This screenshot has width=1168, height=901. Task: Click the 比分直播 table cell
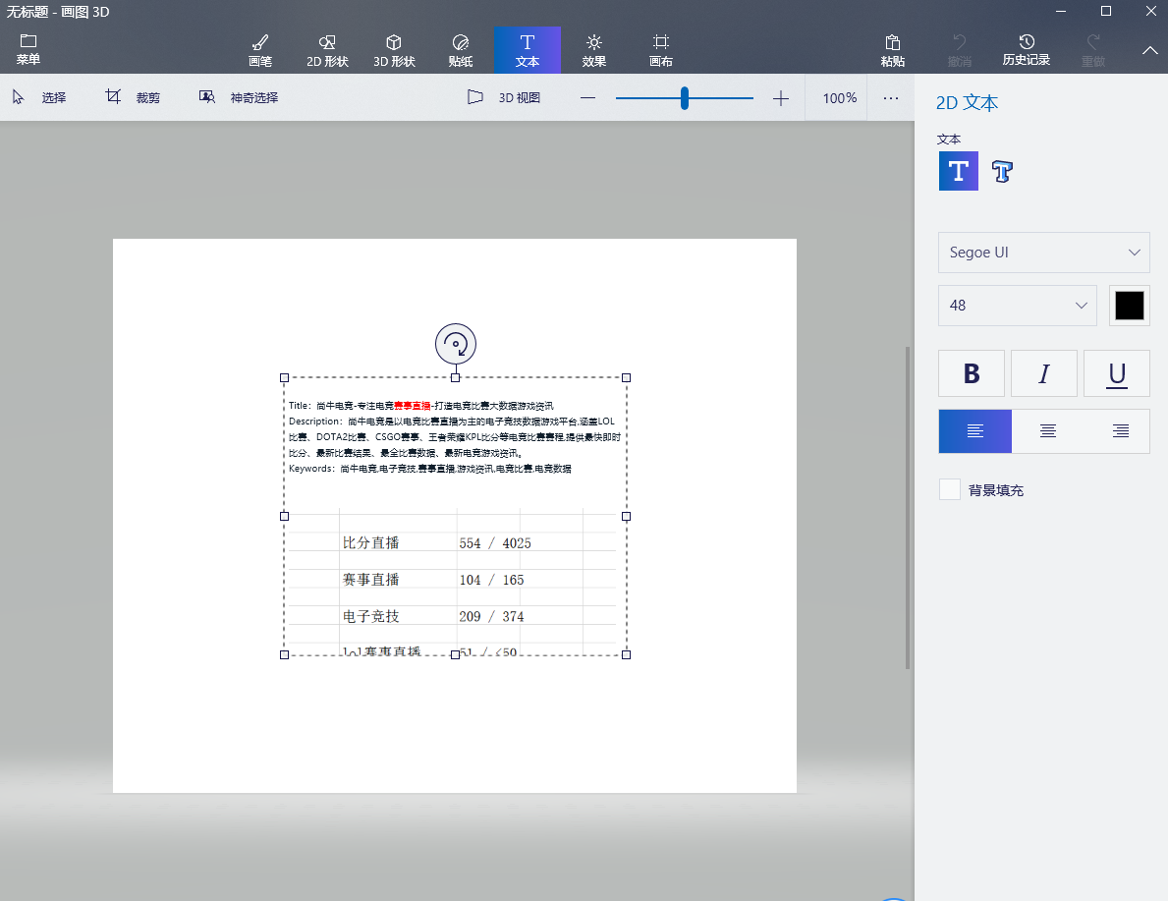[x=371, y=542]
